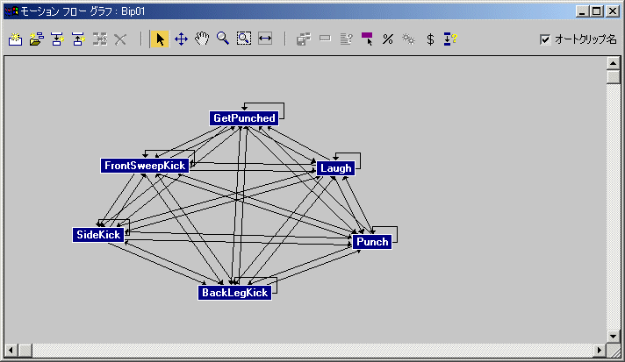The height and width of the screenshot is (362, 625).
Task: Minimize the モーション フロー グラフ window
Action: 582,11
